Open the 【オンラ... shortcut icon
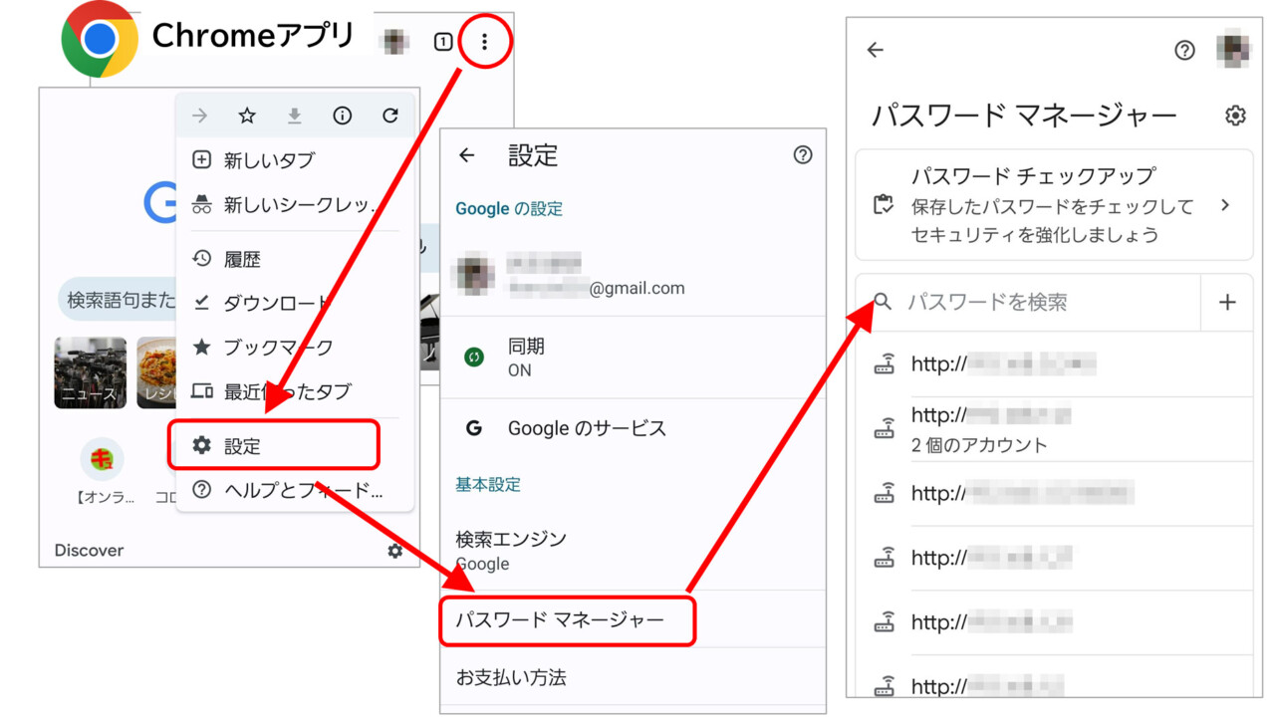This screenshot has height=722, width=1275. click(102, 459)
